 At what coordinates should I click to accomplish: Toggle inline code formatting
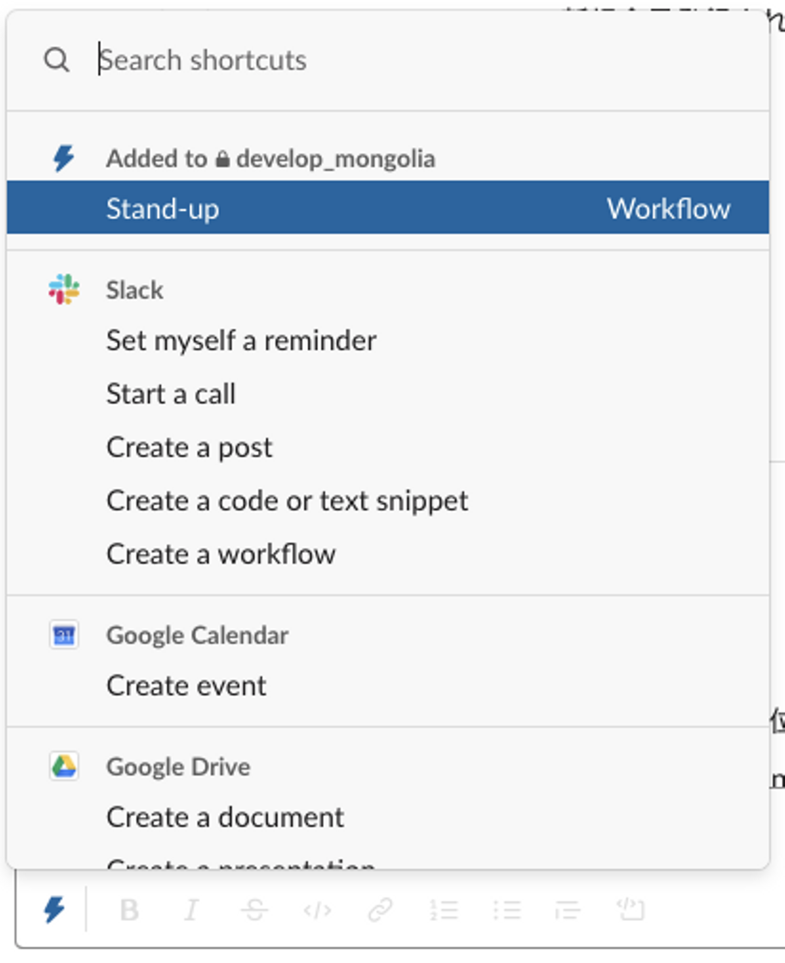317,910
